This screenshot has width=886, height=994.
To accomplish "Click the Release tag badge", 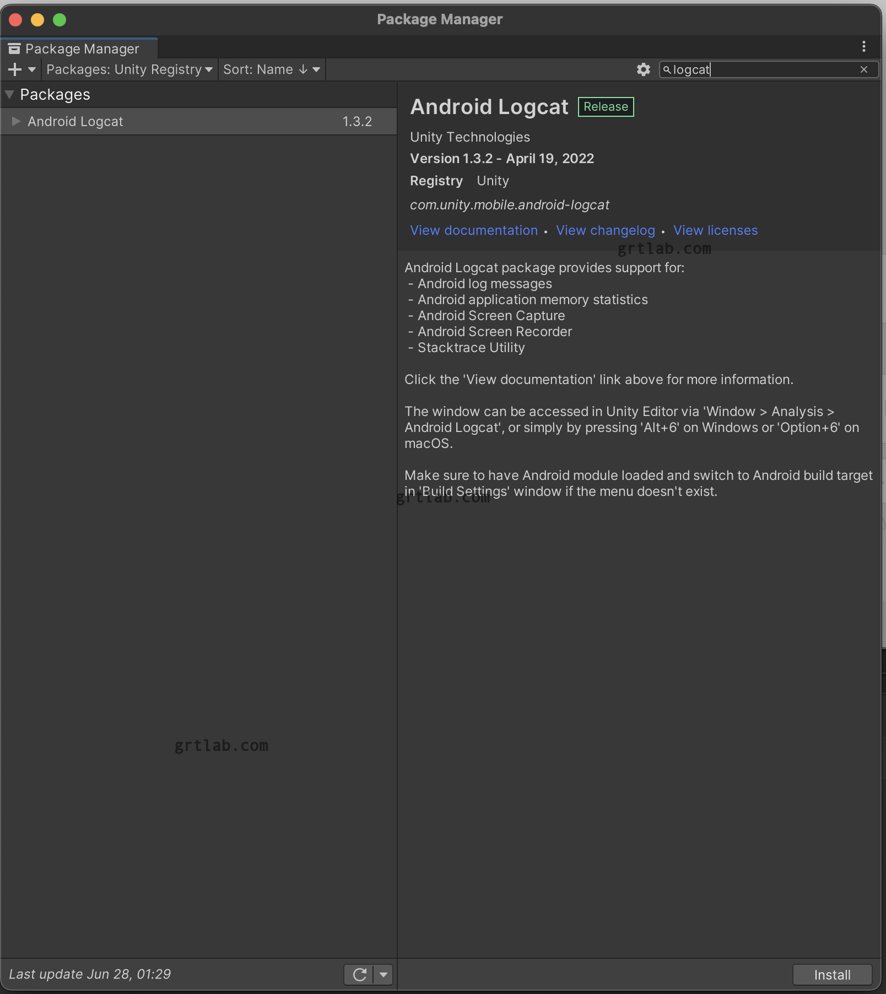I will click(x=606, y=106).
